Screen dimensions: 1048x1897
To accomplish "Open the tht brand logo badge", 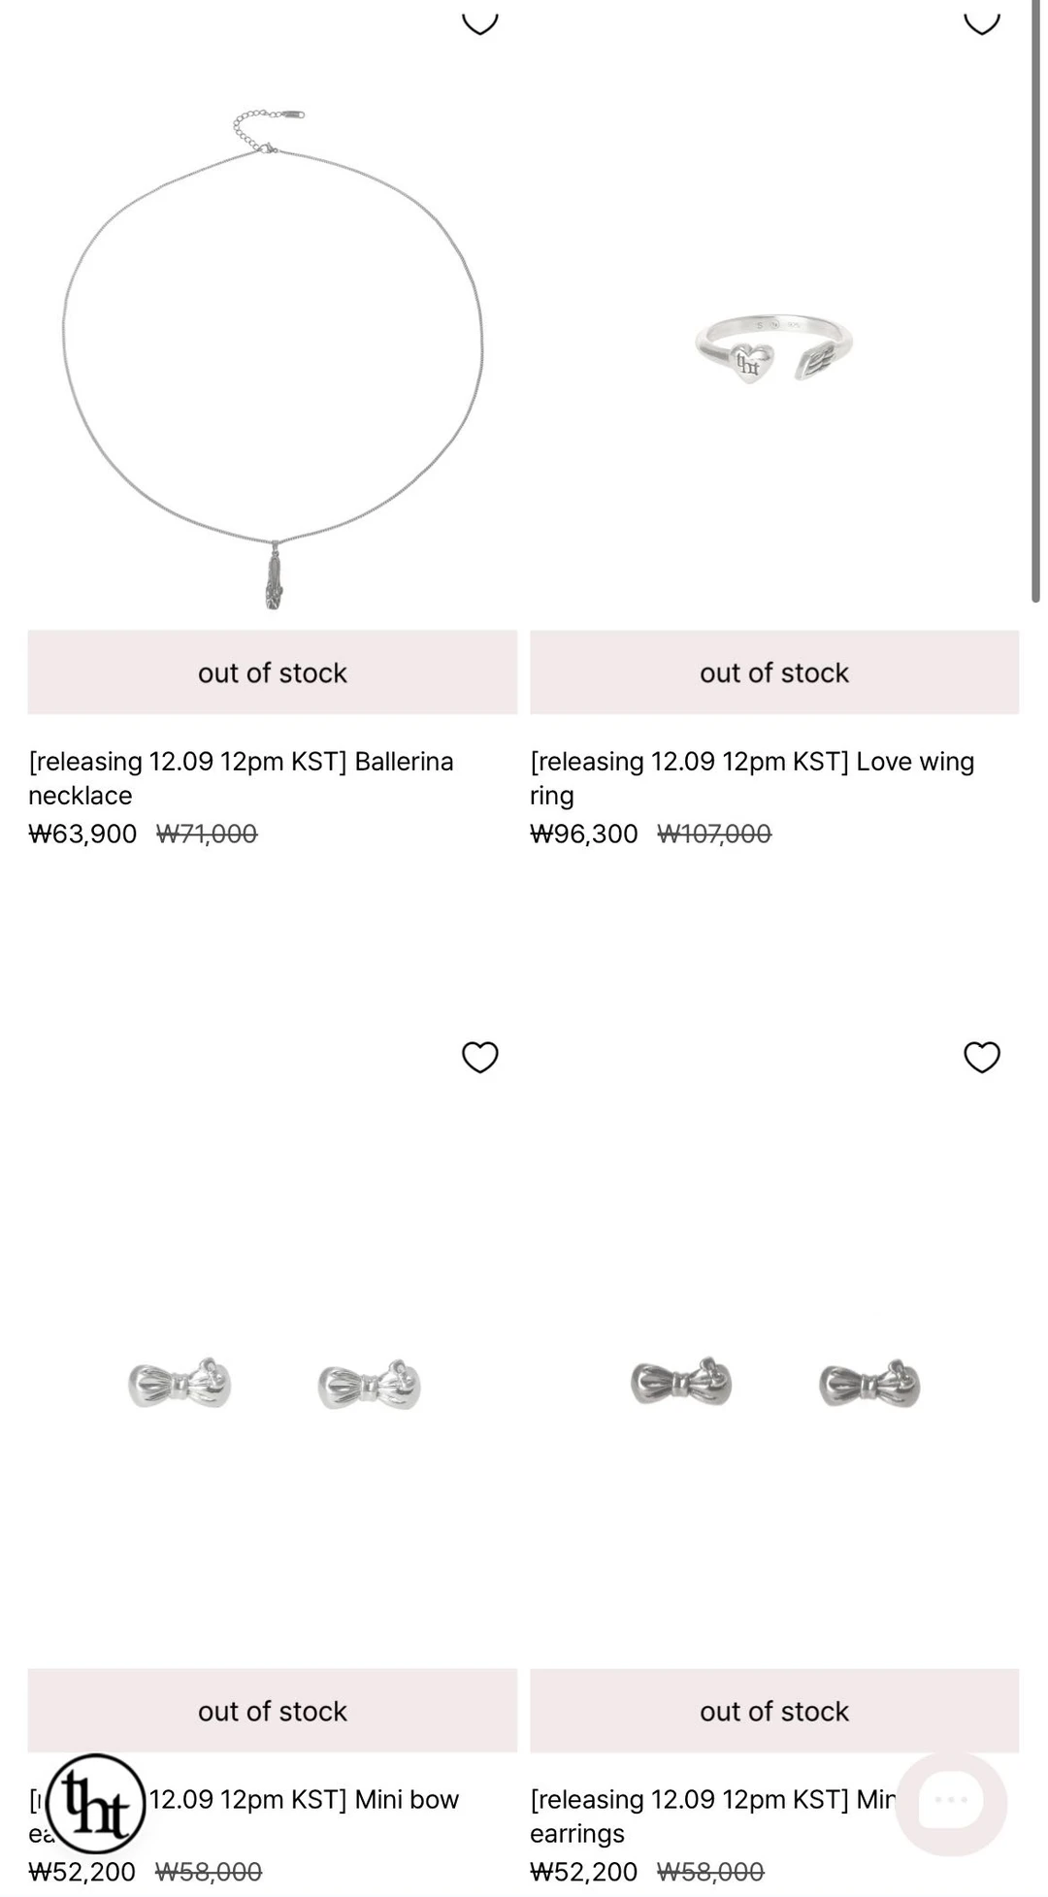I will 95,1804.
